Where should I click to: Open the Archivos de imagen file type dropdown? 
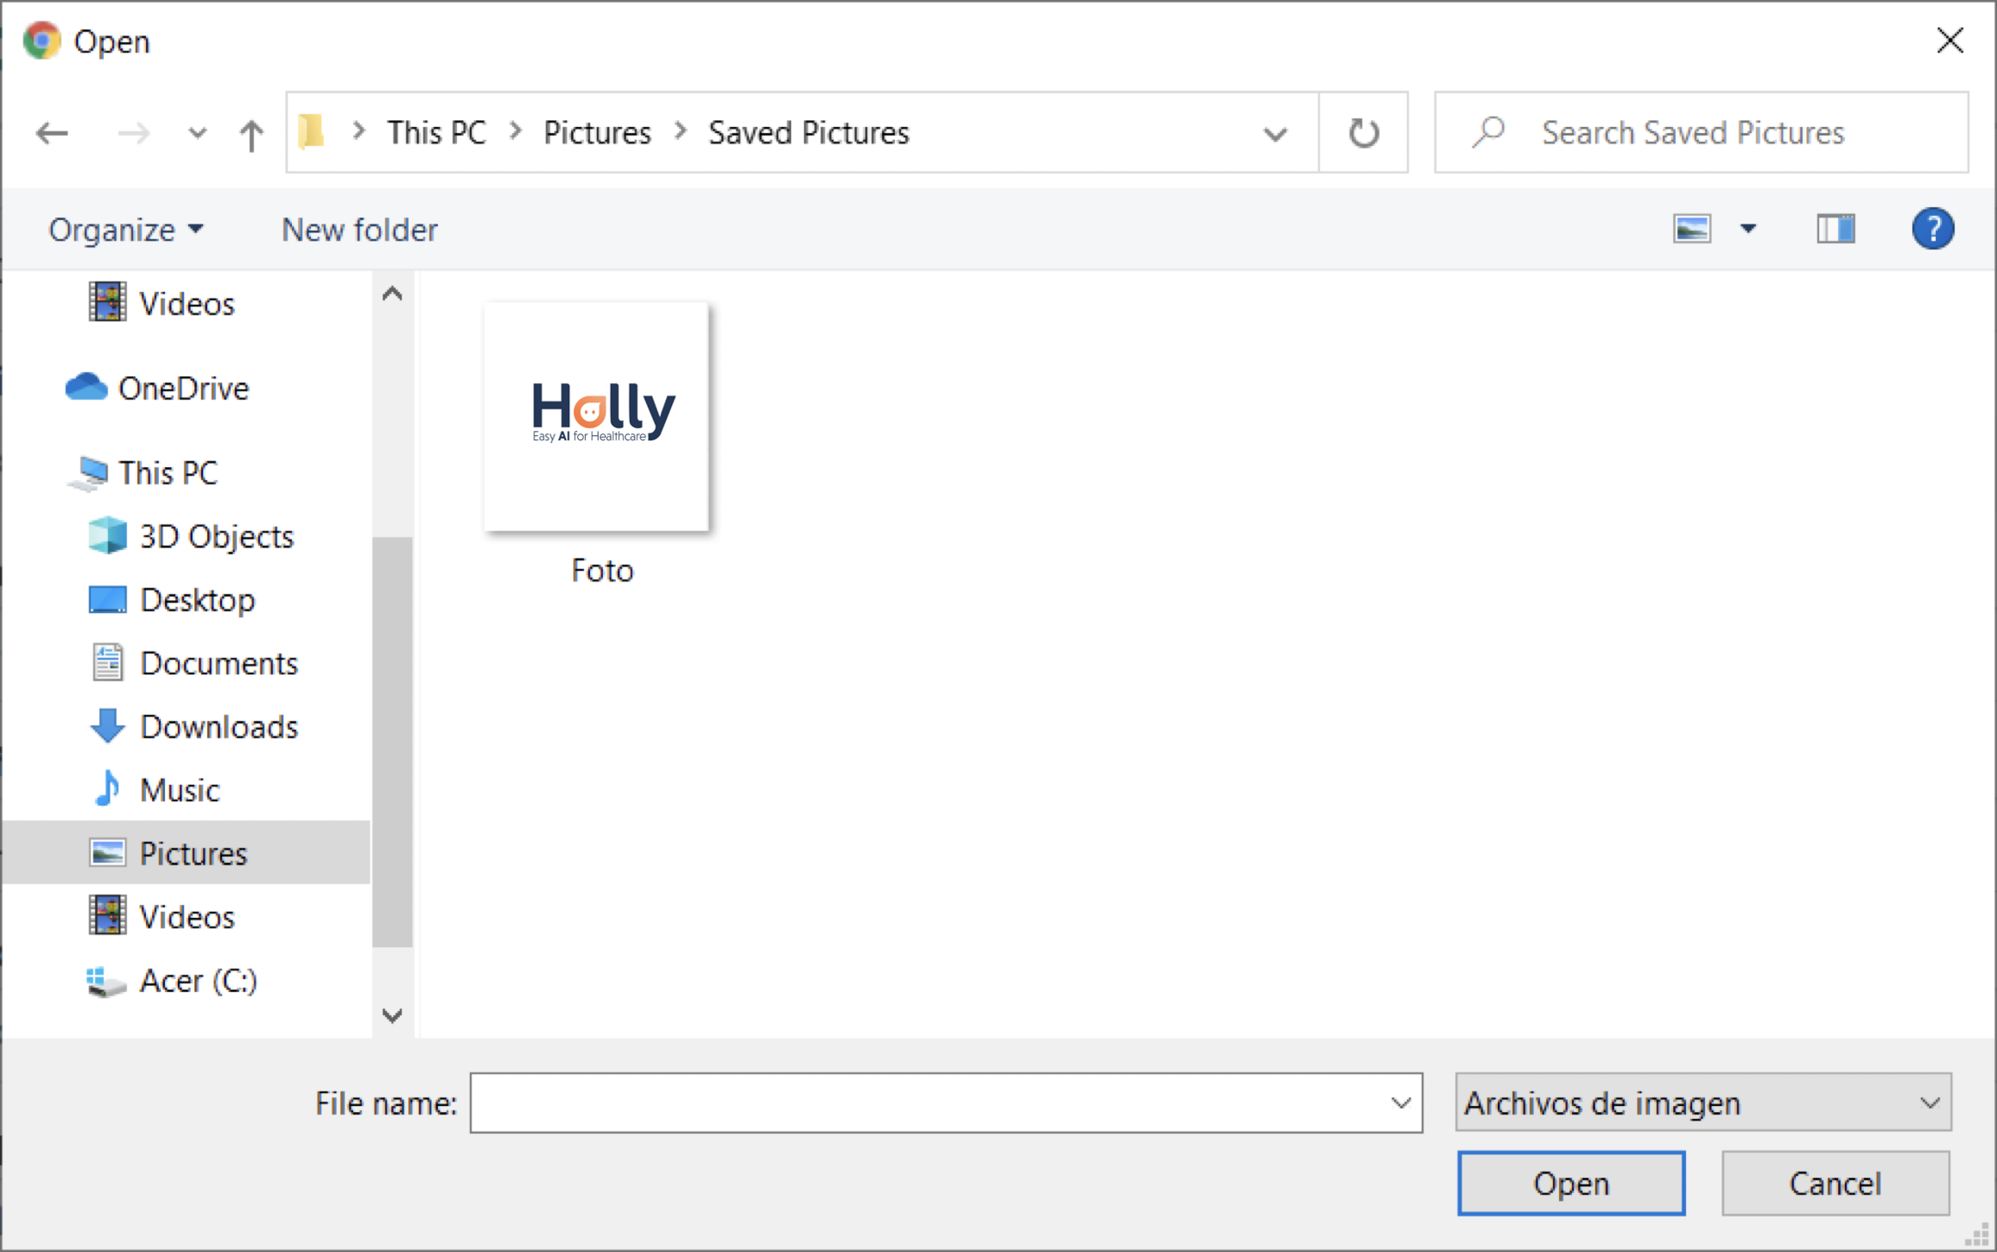[1702, 1103]
